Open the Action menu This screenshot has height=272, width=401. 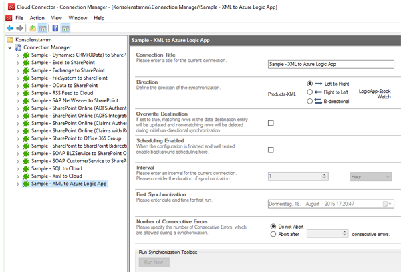point(37,18)
